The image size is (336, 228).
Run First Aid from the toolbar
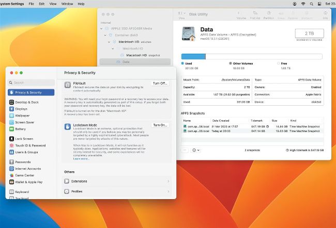coord(255,14)
